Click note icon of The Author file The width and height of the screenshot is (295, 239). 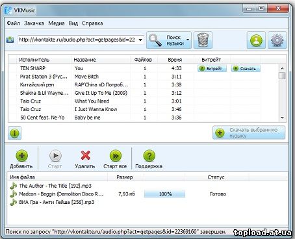tap(13, 186)
